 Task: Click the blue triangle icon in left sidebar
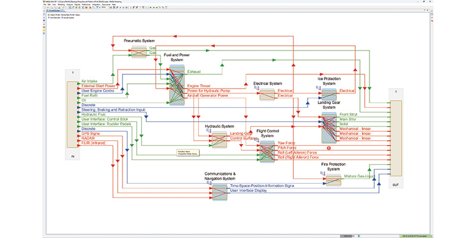44,20
